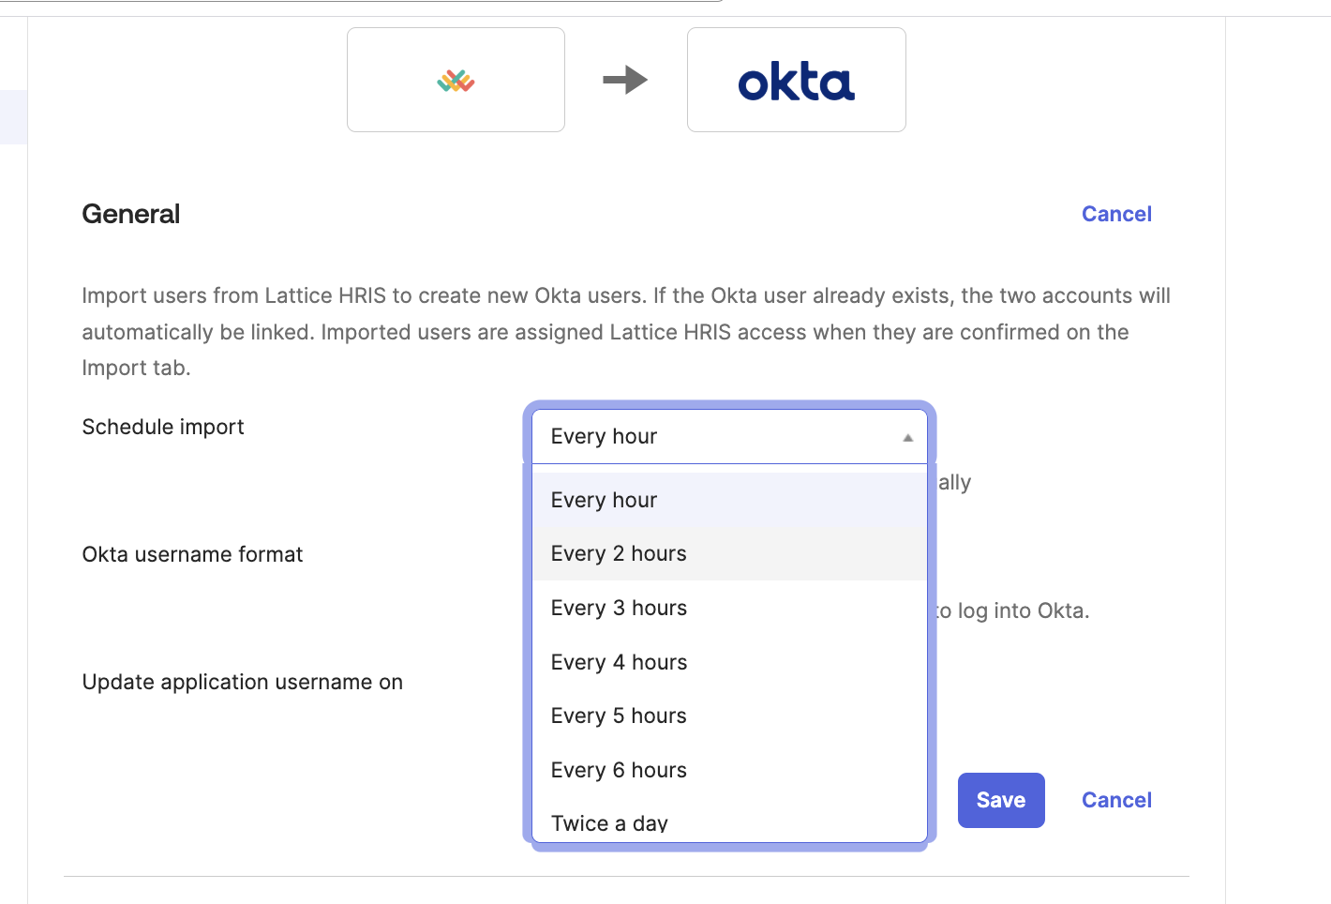Save the general import settings

1001,800
